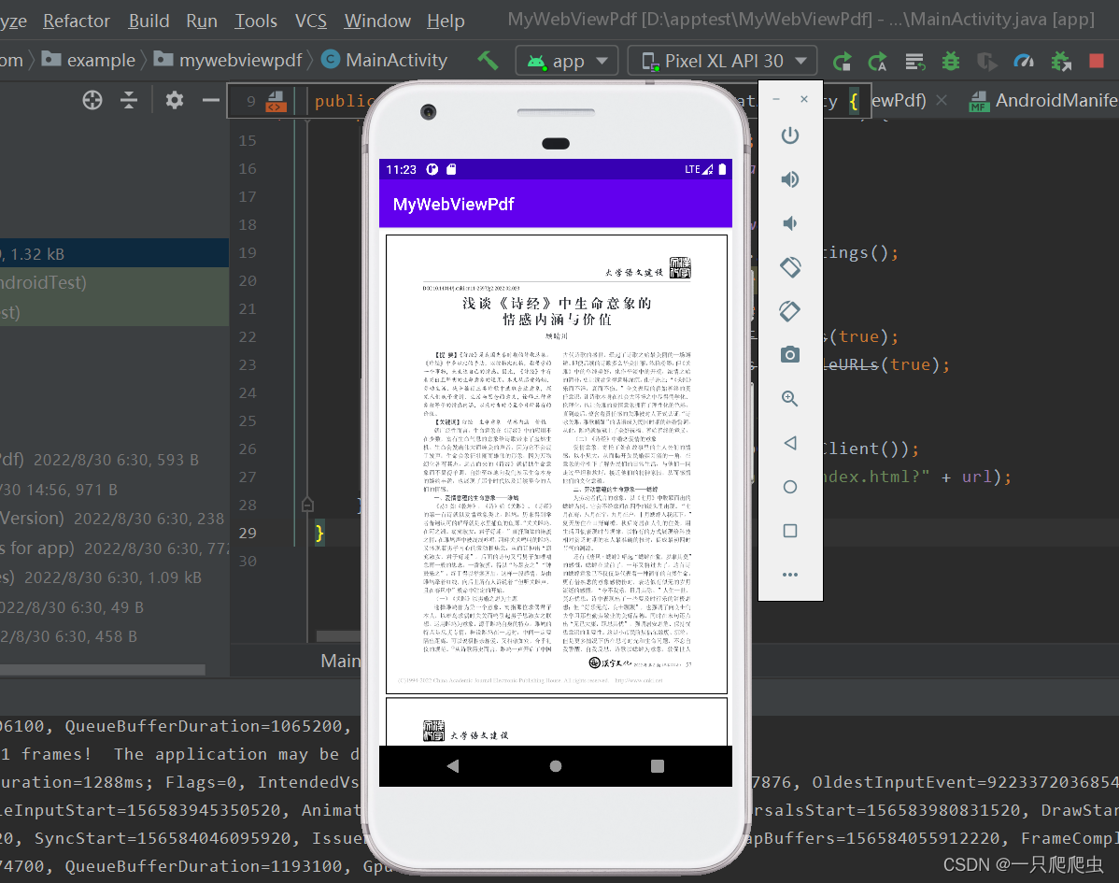Click line number 22 in the gutter
Image resolution: width=1119 pixels, height=883 pixels.
[x=248, y=337]
